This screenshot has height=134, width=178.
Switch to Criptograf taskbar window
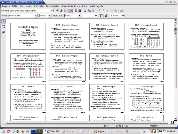(70, 132)
